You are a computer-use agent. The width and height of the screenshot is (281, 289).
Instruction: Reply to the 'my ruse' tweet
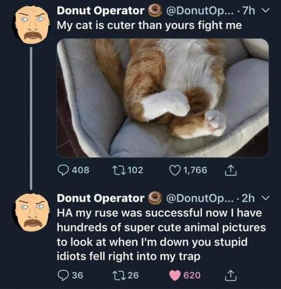(65, 275)
